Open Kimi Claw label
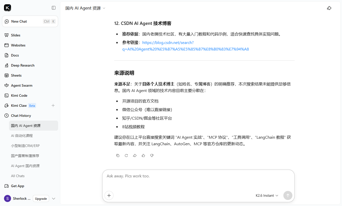The height and width of the screenshot is (206, 342). pos(19,106)
